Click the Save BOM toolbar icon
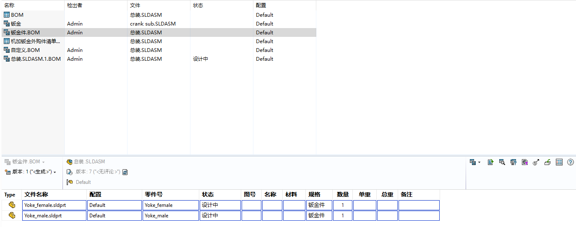 pos(472,162)
